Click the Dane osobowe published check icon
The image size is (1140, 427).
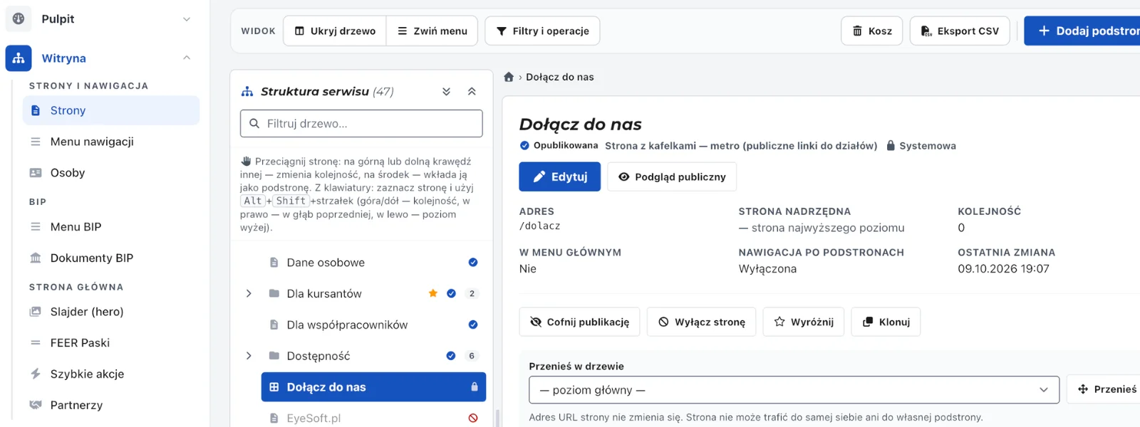point(473,263)
